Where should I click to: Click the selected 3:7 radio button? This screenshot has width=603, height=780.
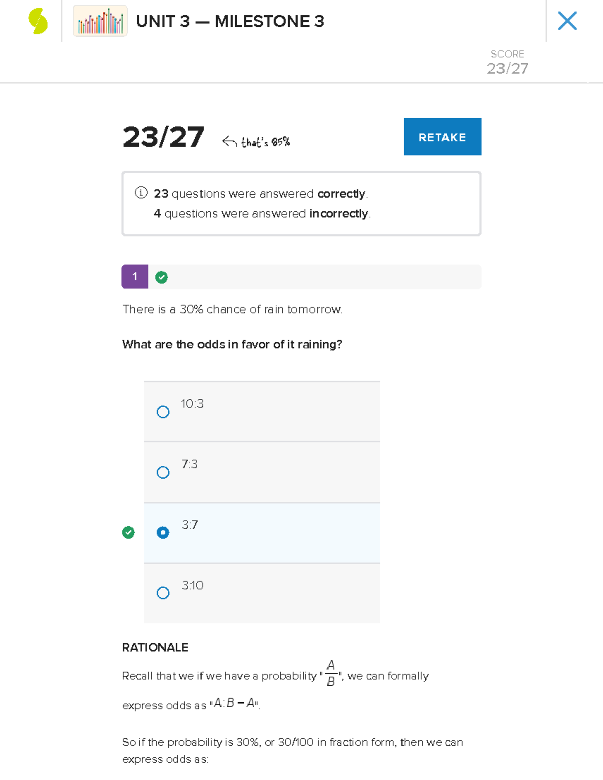pyautogui.click(x=163, y=533)
